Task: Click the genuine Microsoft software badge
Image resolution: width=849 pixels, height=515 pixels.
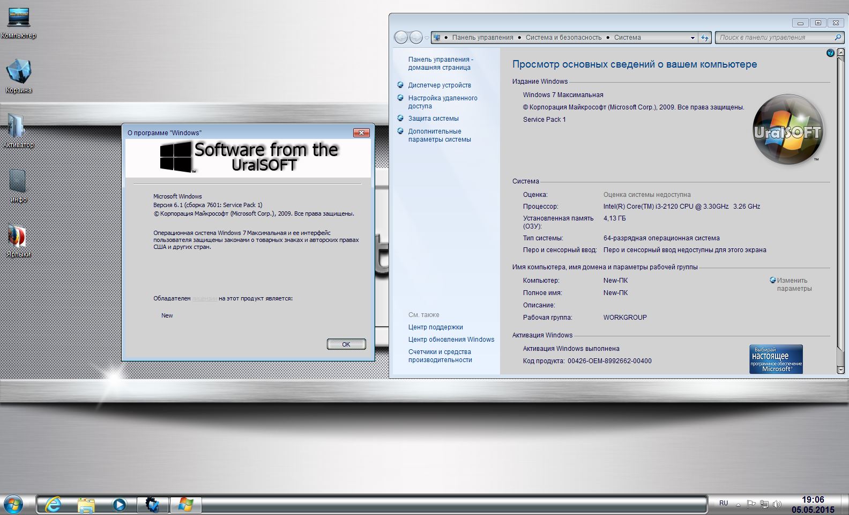Action: tap(776, 359)
